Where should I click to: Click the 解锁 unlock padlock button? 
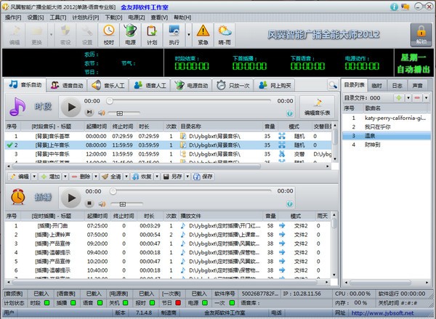(x=421, y=35)
